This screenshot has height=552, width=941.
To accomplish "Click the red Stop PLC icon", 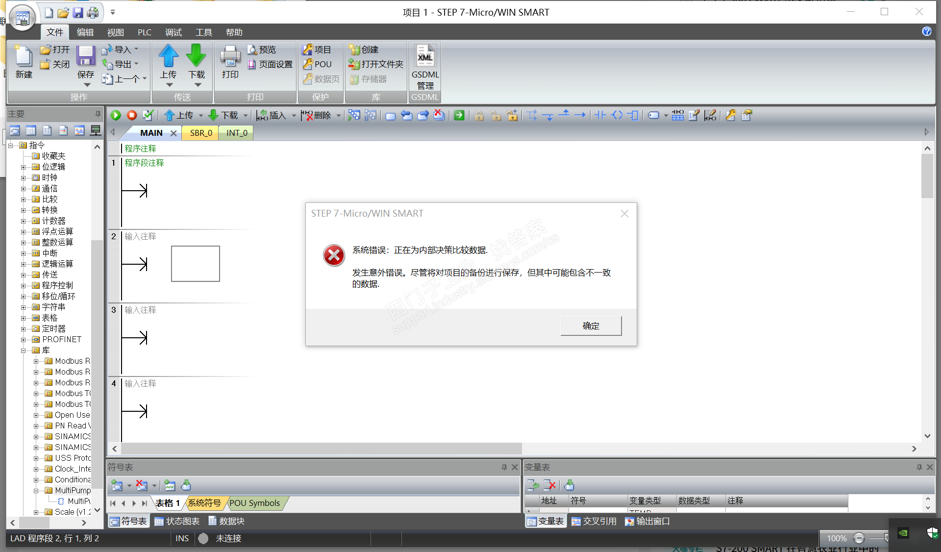I will 131,115.
